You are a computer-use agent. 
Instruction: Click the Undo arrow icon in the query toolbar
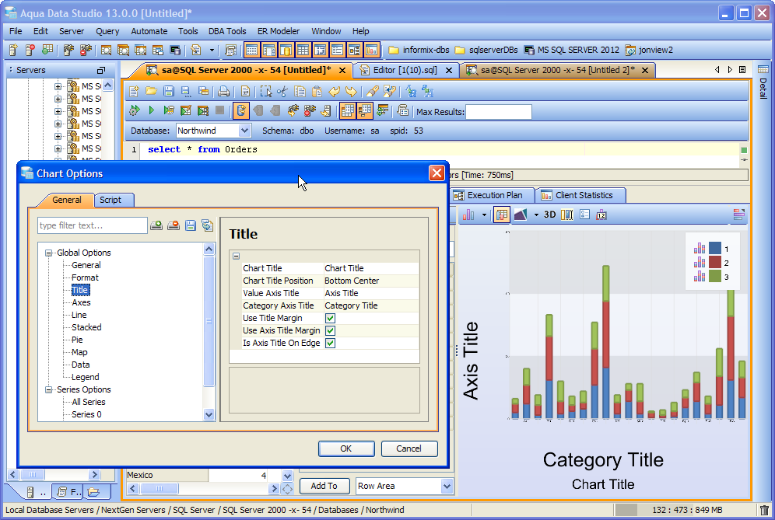coord(334,91)
